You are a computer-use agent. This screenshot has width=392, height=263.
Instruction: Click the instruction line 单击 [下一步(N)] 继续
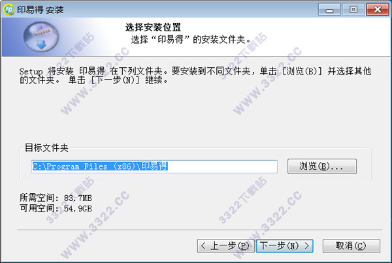click(x=118, y=80)
